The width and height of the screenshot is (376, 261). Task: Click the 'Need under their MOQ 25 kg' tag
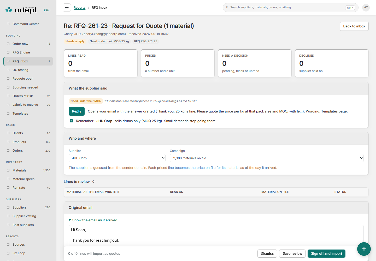tap(109, 41)
